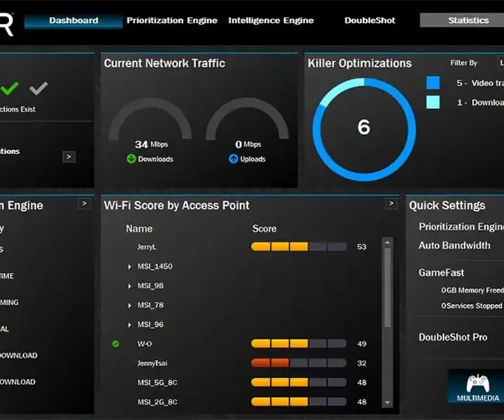Click the JennyTsai red score bar

[299, 363]
